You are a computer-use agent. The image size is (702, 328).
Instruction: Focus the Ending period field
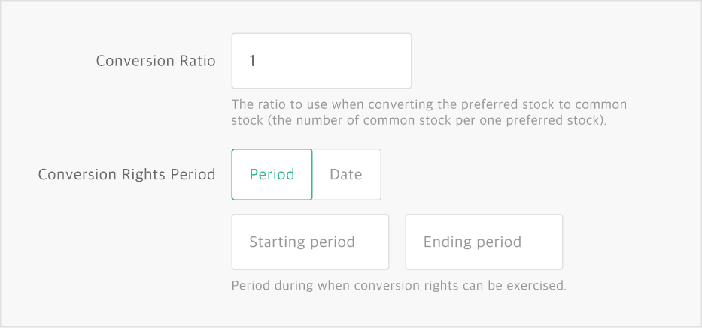tap(484, 242)
